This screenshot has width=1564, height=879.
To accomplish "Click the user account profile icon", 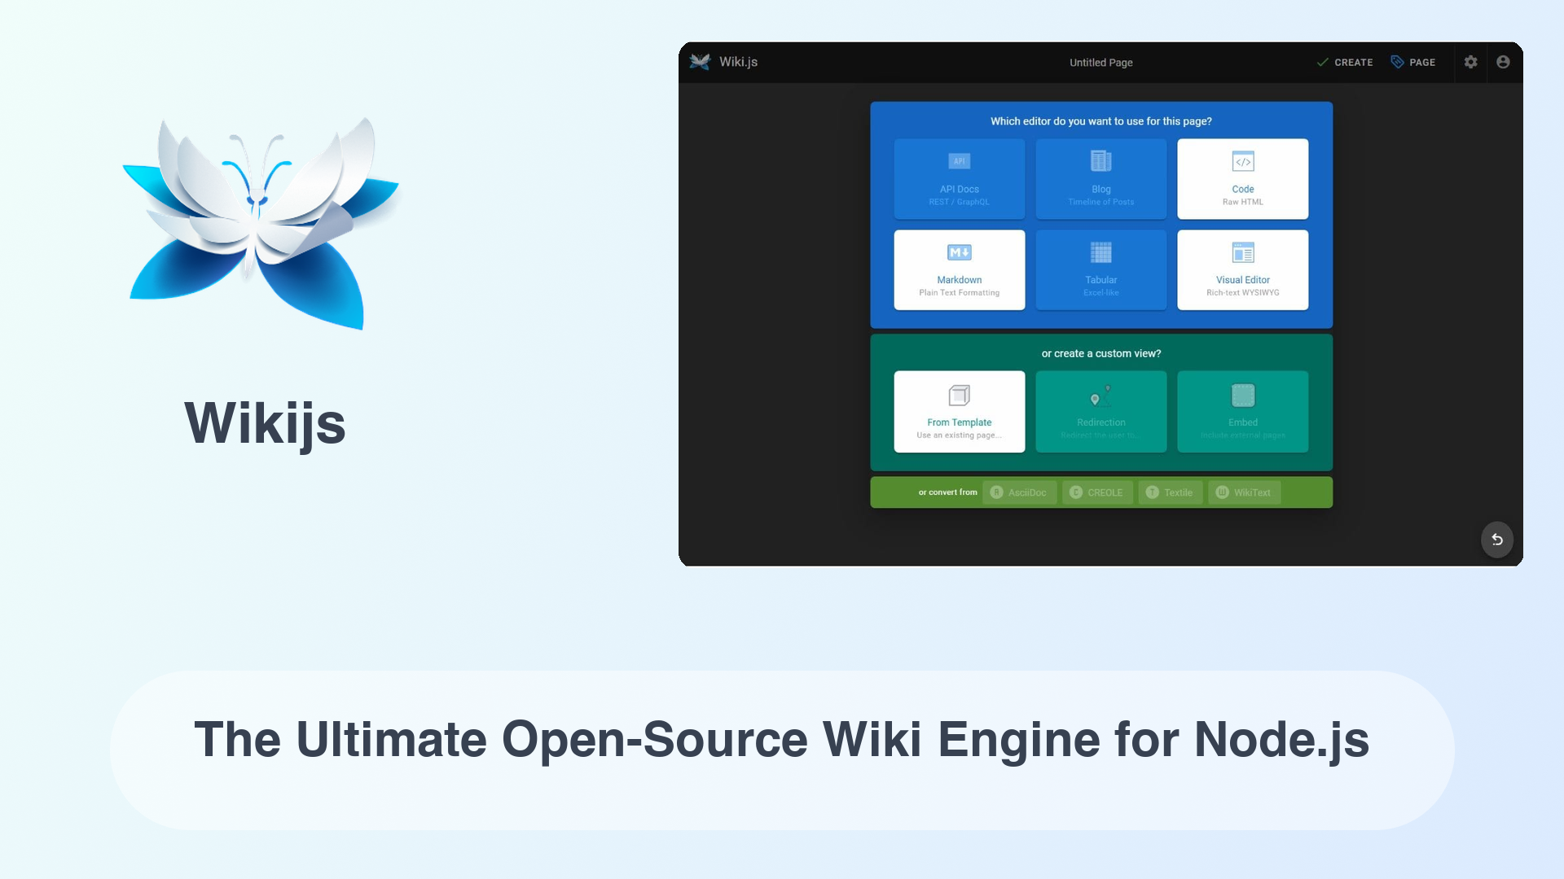I will click(1503, 61).
